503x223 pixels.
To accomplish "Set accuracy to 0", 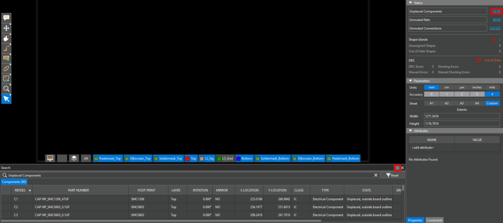I will [x=431, y=94].
